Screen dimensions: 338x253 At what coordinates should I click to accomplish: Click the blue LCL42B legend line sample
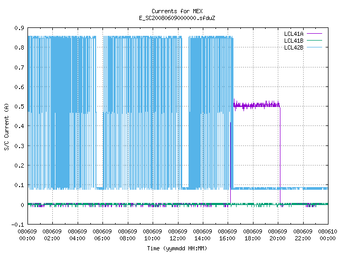tap(314, 47)
